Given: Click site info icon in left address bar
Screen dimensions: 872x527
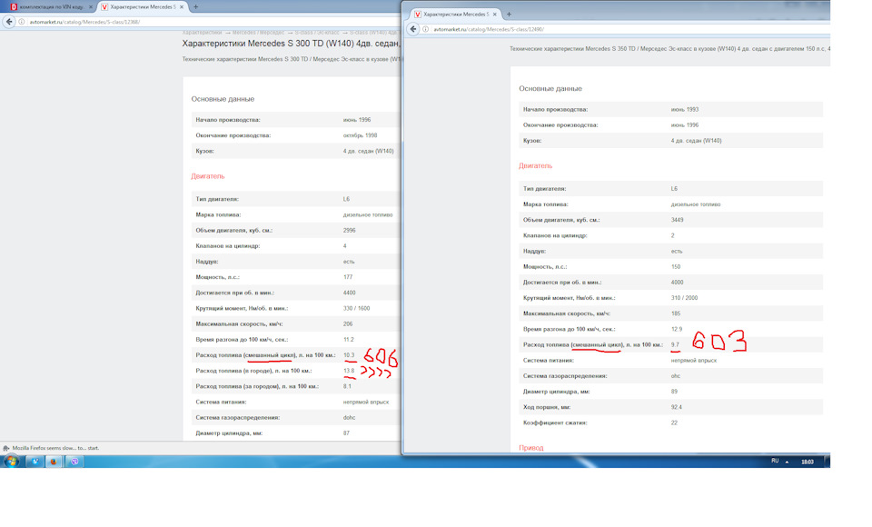Looking at the screenshot, I should pyautogui.click(x=23, y=21).
